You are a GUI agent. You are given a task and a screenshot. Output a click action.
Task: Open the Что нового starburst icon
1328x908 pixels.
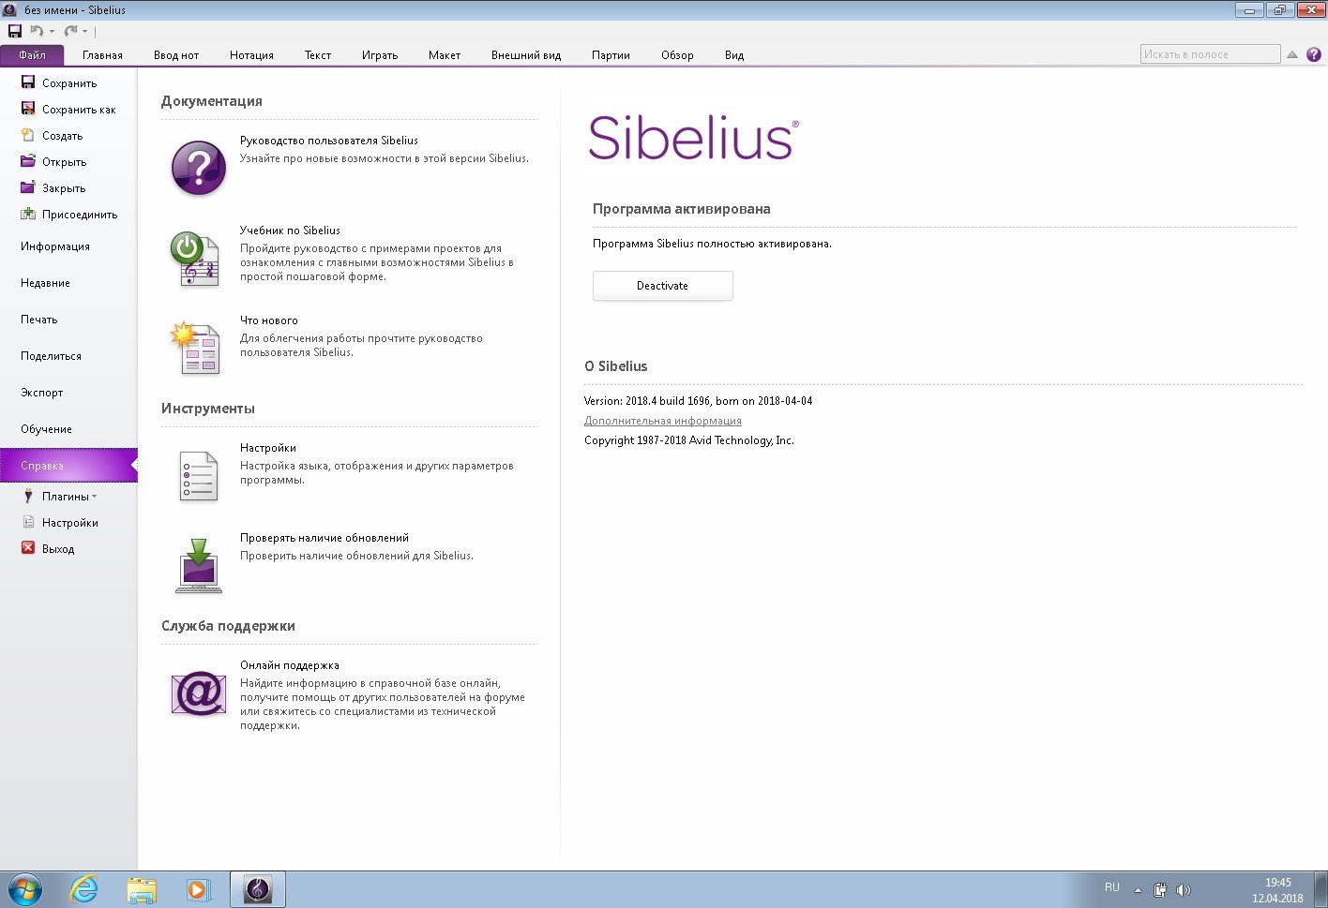[196, 348]
